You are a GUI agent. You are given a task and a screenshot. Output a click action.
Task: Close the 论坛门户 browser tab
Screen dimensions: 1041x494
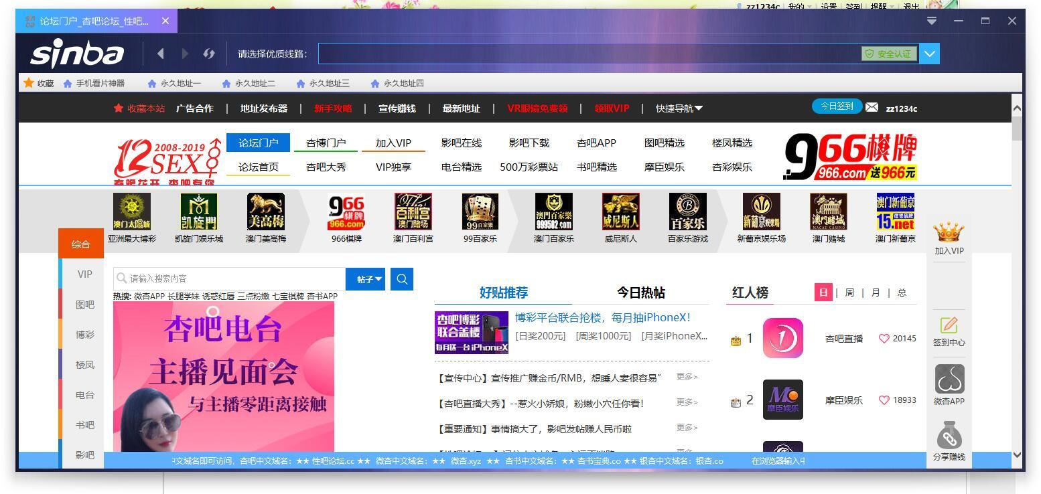pos(165,21)
